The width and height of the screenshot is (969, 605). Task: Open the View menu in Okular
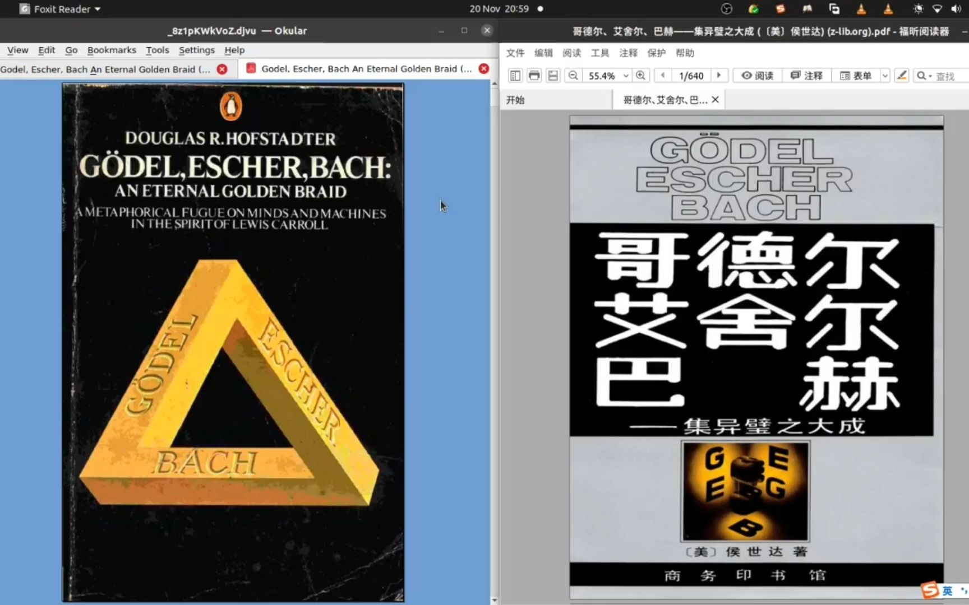[x=17, y=50]
